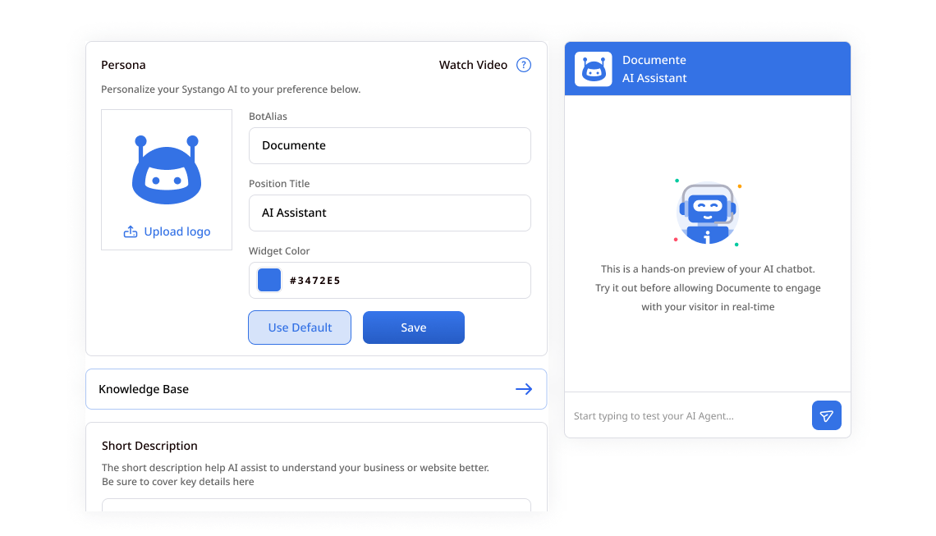Click the Position Title field showing AI Assistant
This screenshot has height=536, width=936.
coord(389,213)
